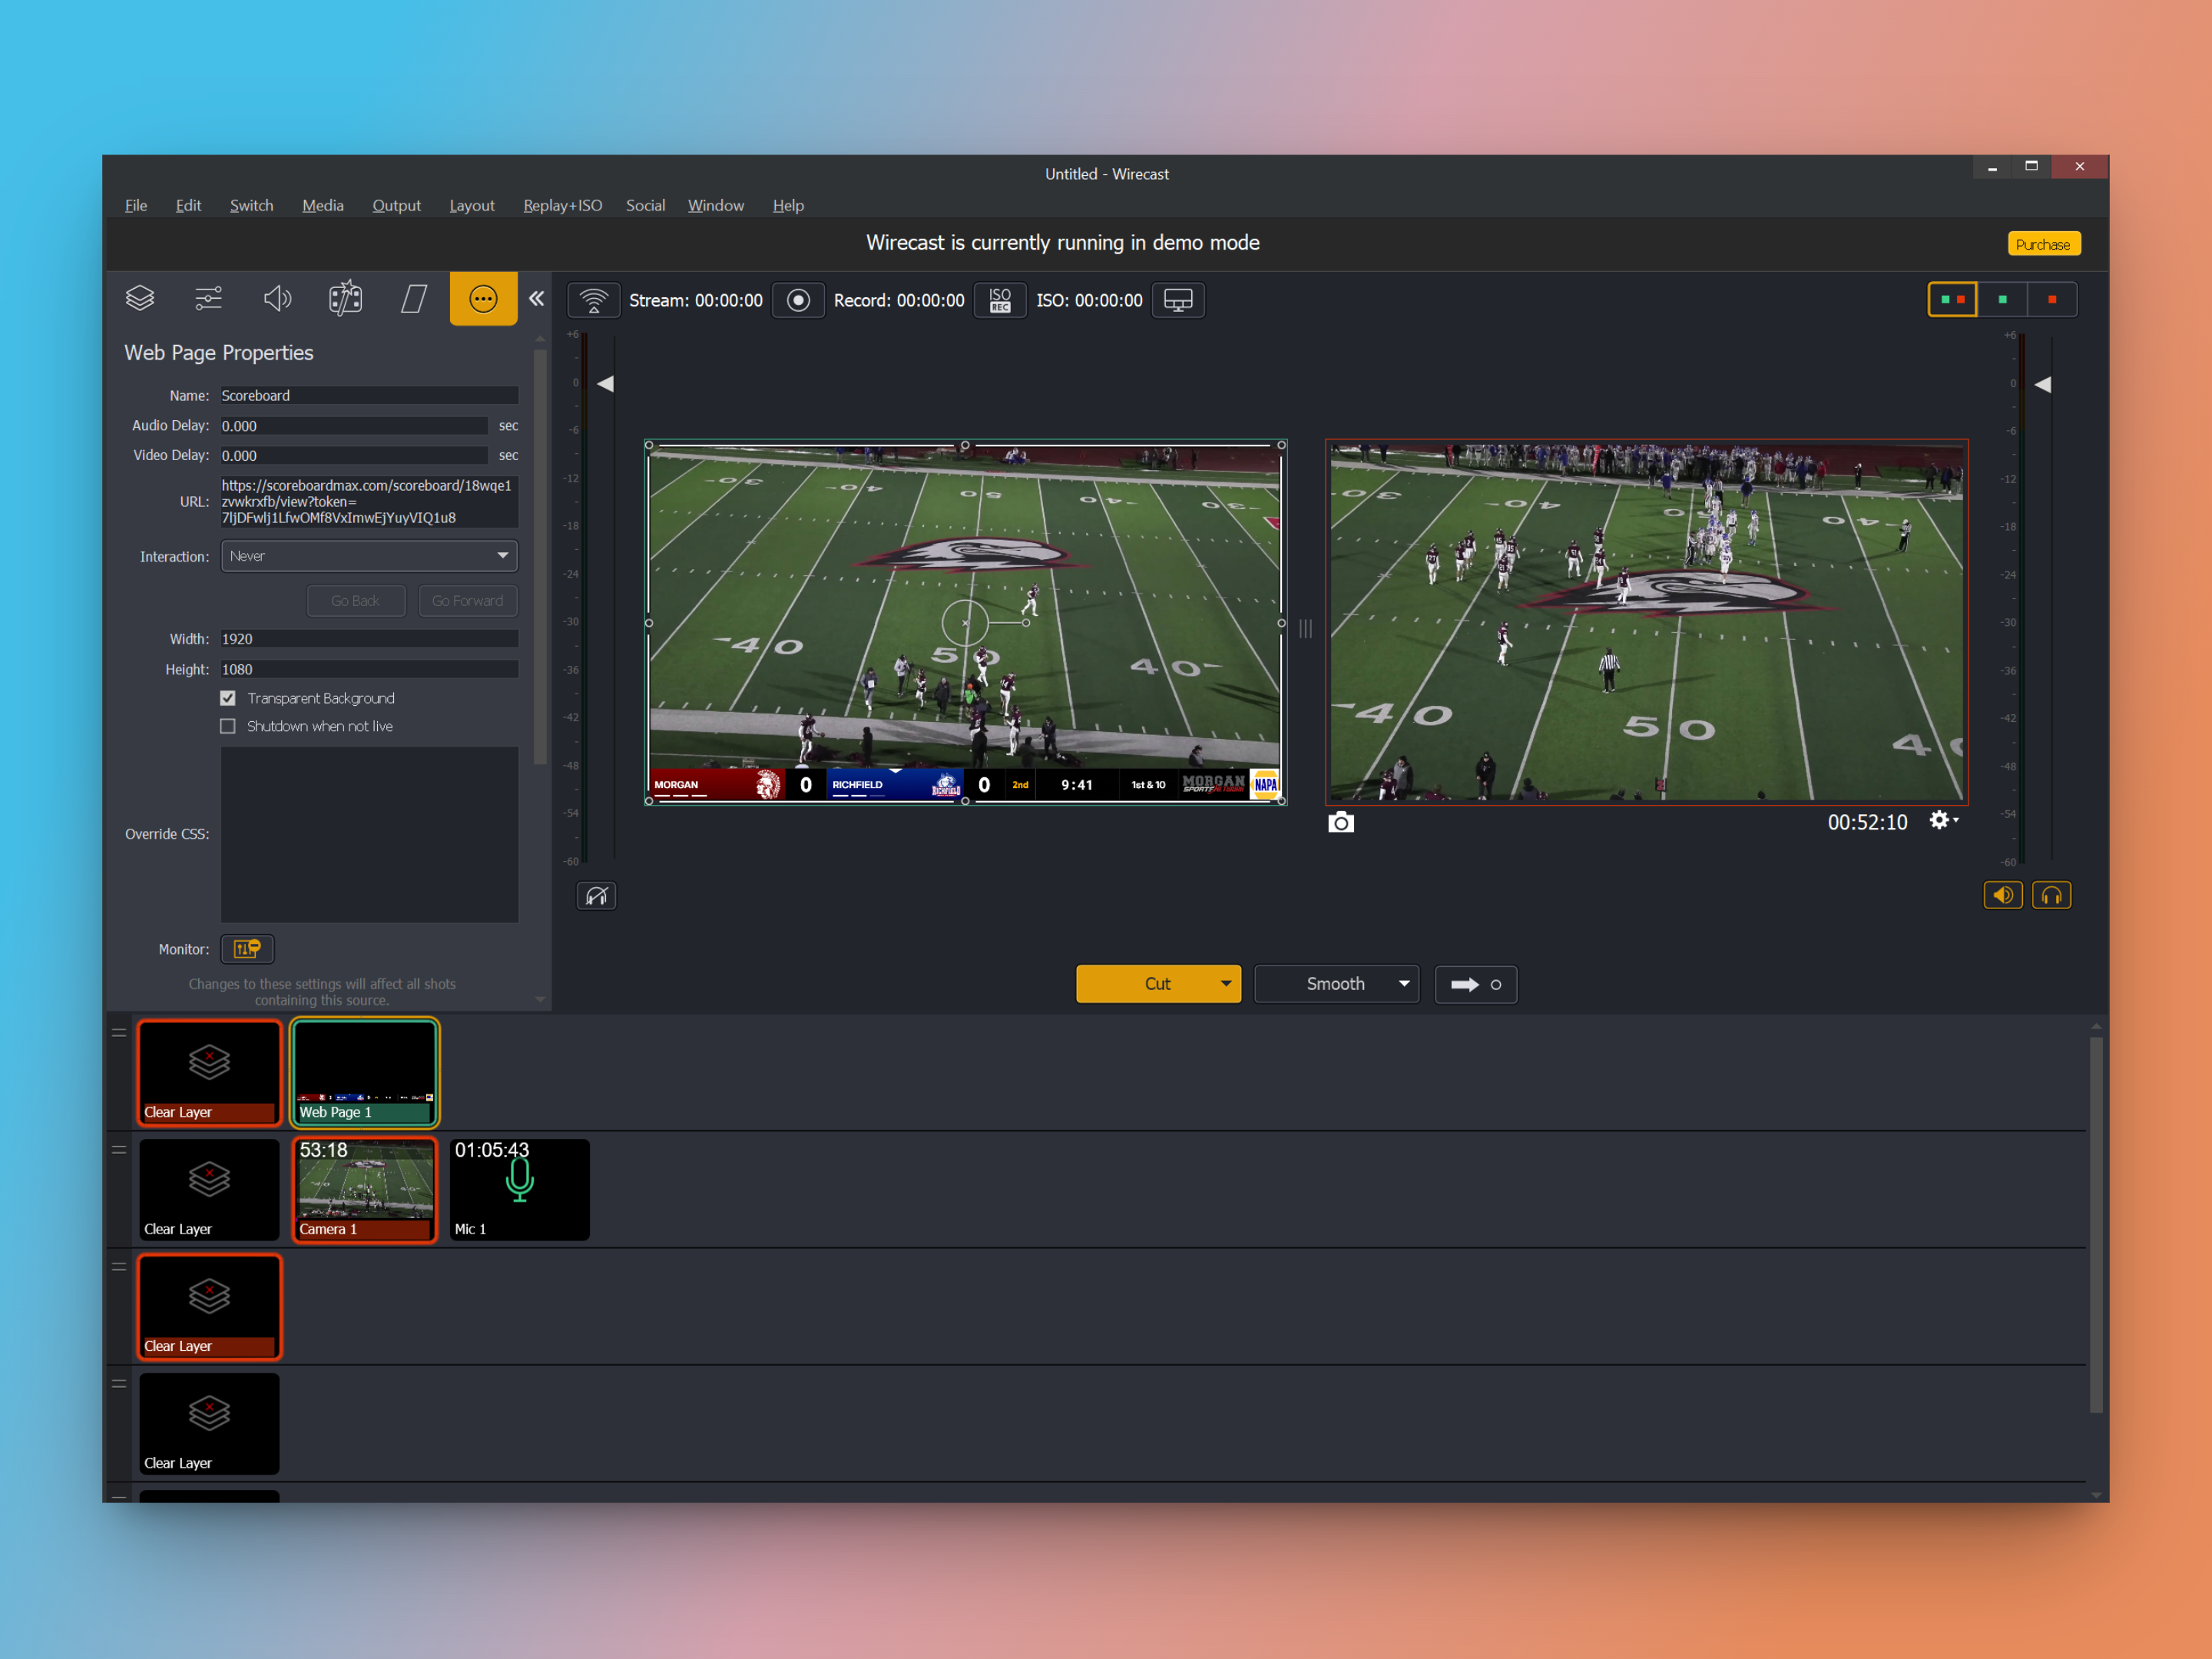Open the chroma key parallelogram tab
Screen dimensions: 2212x1659
(x=414, y=298)
